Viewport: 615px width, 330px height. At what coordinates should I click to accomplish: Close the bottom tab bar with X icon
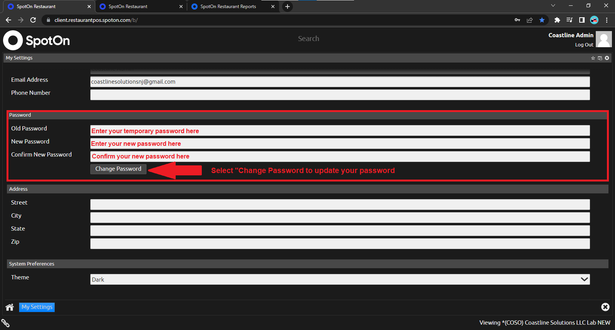pyautogui.click(x=605, y=307)
